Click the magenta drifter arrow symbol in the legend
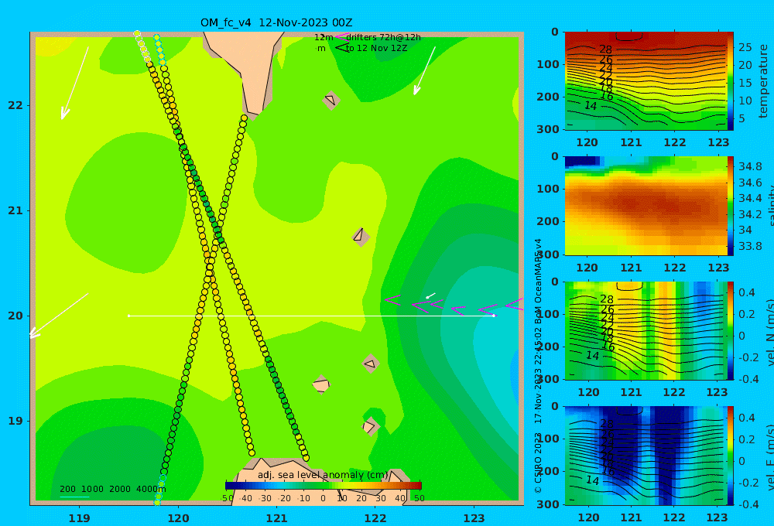774x526 pixels. [x=342, y=36]
